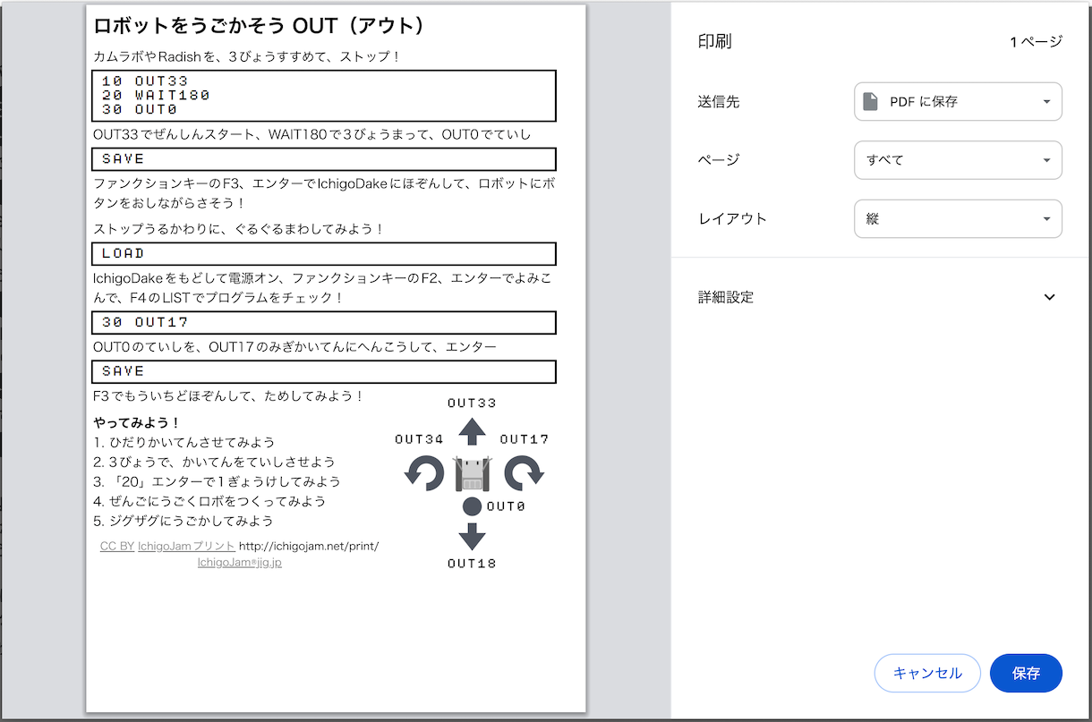Click the upward arrow icon under OUT33
Viewport: 1092px width, 722px height.
pyautogui.click(x=472, y=430)
